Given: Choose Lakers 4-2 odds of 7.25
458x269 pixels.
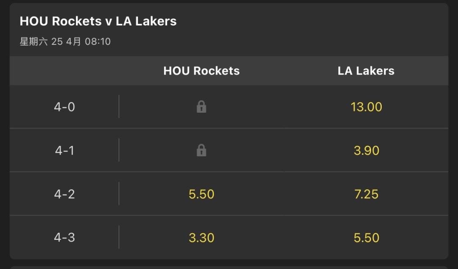Looking at the screenshot, I should pyautogui.click(x=366, y=194).
